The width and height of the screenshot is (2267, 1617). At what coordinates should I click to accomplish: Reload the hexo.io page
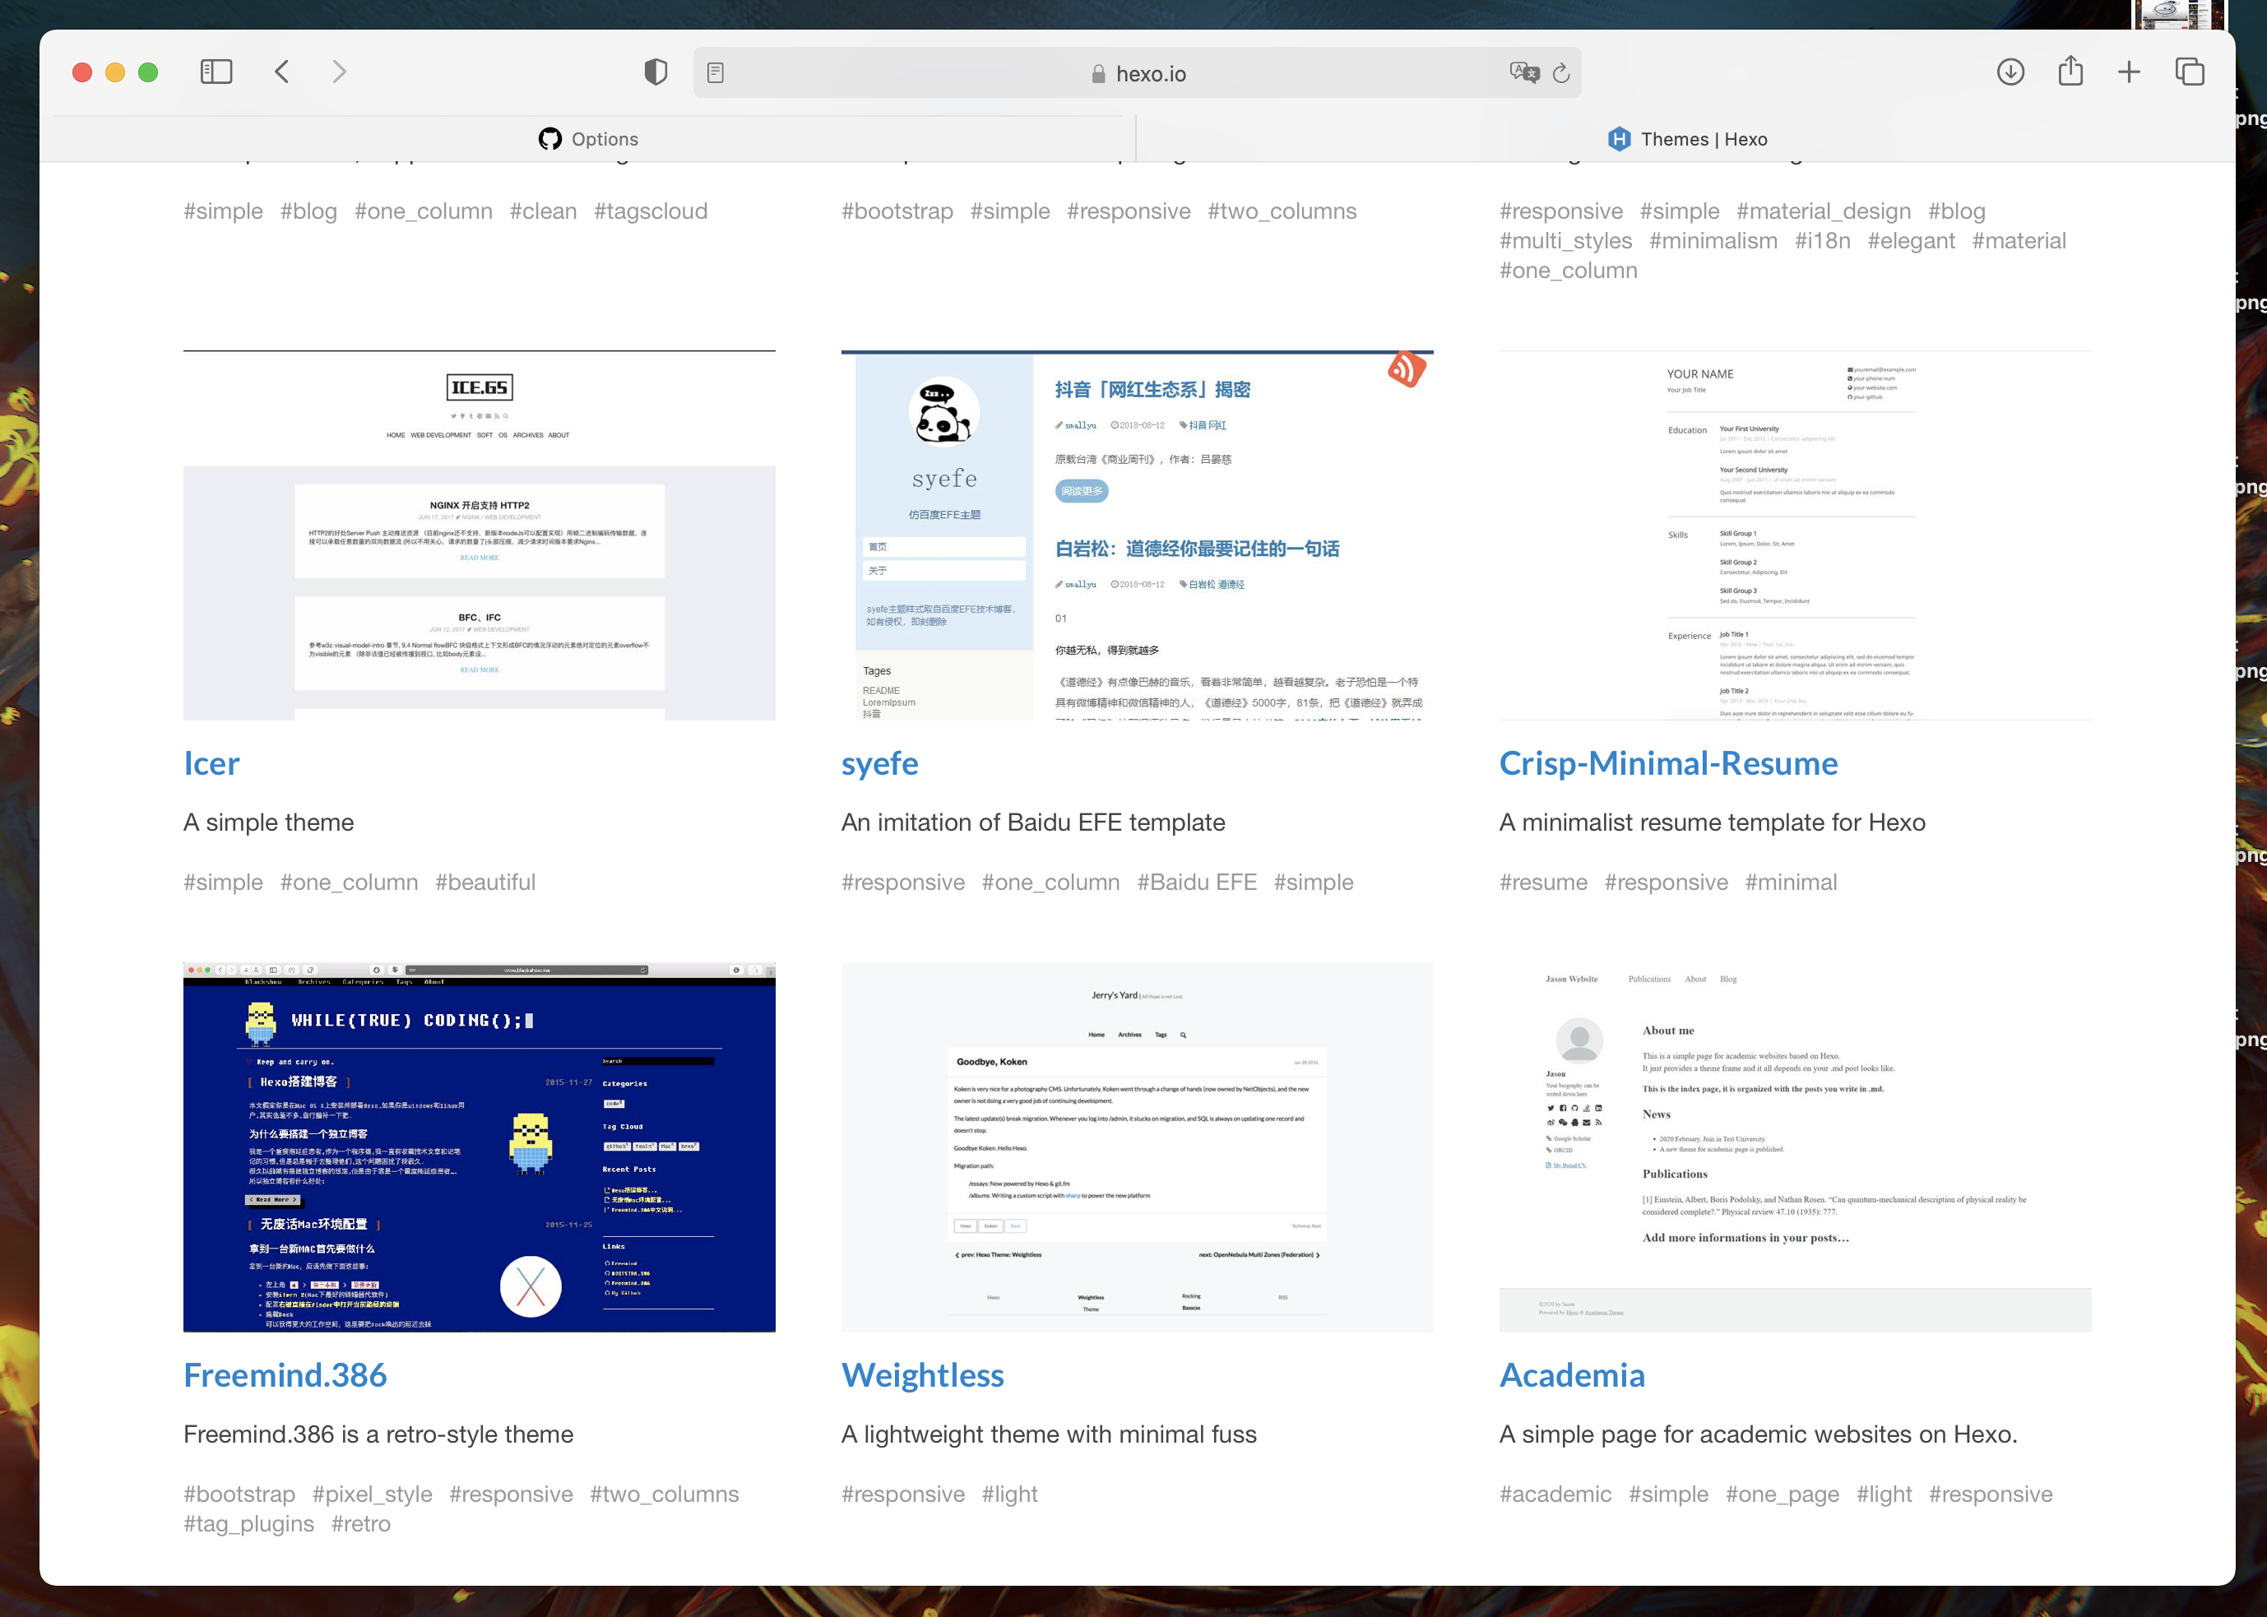pos(1561,72)
